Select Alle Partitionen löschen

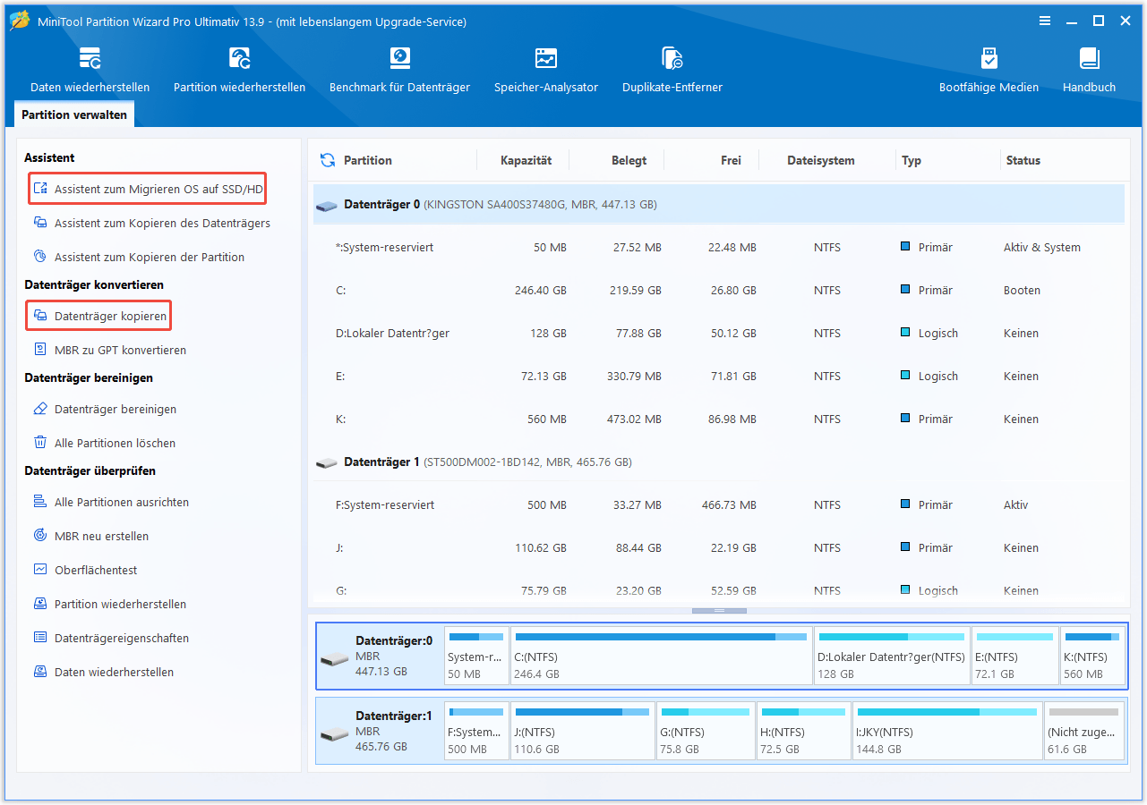[104, 443]
